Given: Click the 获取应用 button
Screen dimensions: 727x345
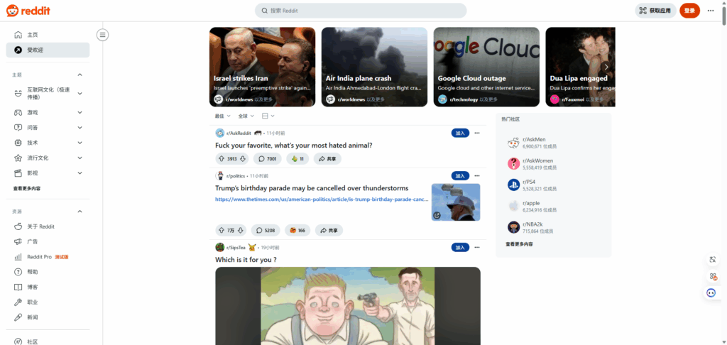Looking at the screenshot, I should coord(655,10).
